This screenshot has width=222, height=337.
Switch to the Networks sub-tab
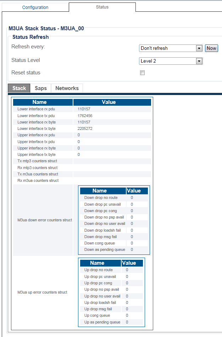pyautogui.click(x=67, y=88)
